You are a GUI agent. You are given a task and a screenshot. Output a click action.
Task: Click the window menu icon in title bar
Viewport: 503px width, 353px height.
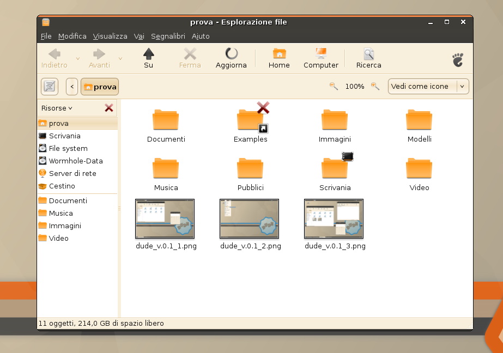[x=46, y=22]
